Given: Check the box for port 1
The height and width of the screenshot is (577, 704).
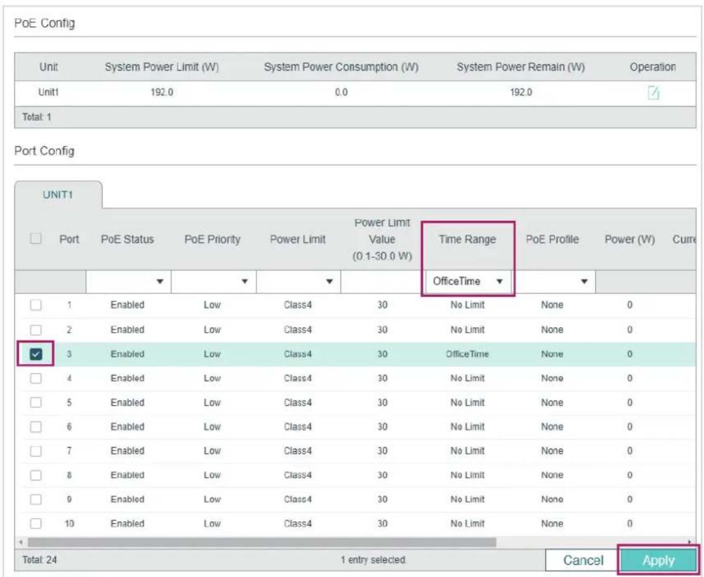Looking at the screenshot, I should [x=36, y=305].
